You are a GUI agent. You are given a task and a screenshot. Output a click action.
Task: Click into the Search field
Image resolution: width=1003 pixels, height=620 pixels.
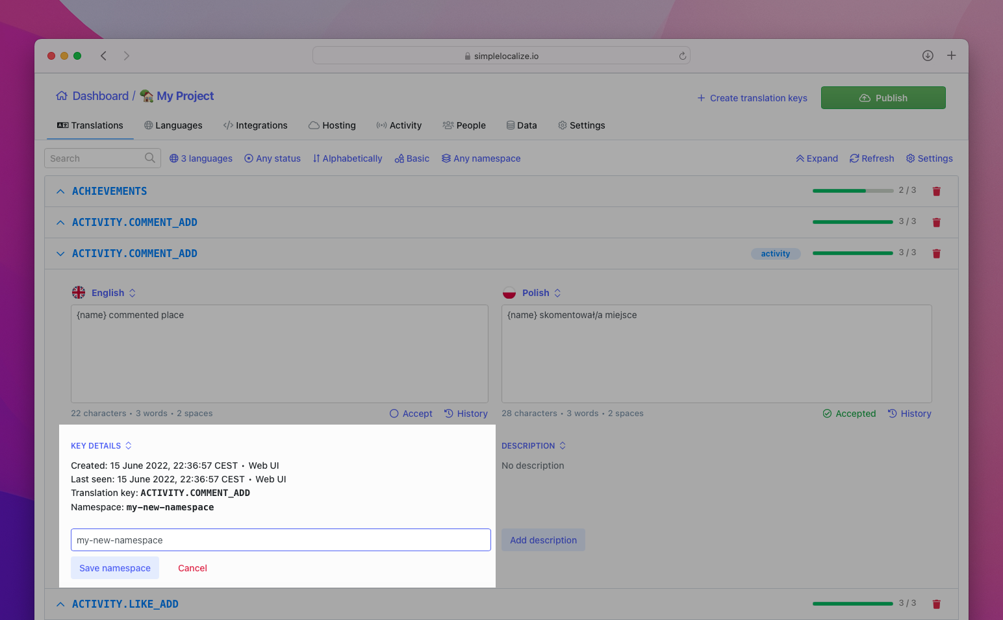coord(103,158)
